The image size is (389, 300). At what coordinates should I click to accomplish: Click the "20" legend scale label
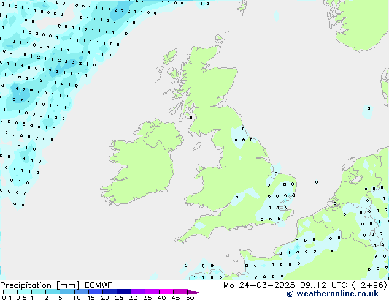pos(105,298)
